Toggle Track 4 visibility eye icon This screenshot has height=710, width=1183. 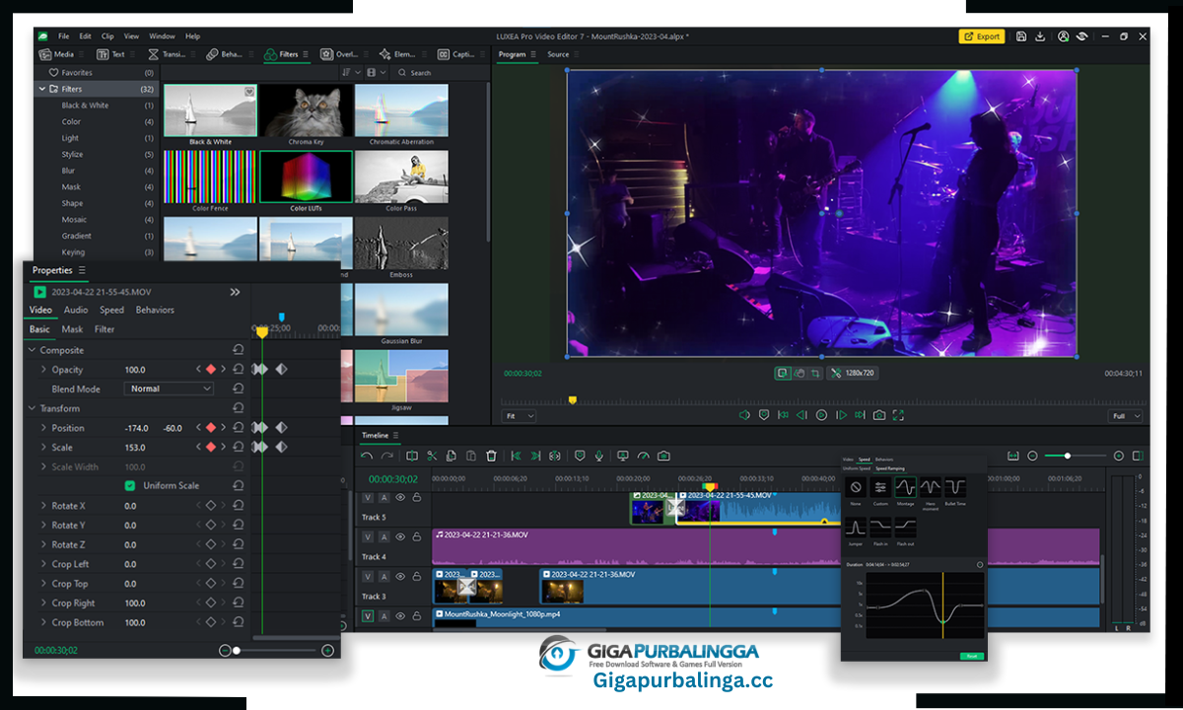click(400, 537)
